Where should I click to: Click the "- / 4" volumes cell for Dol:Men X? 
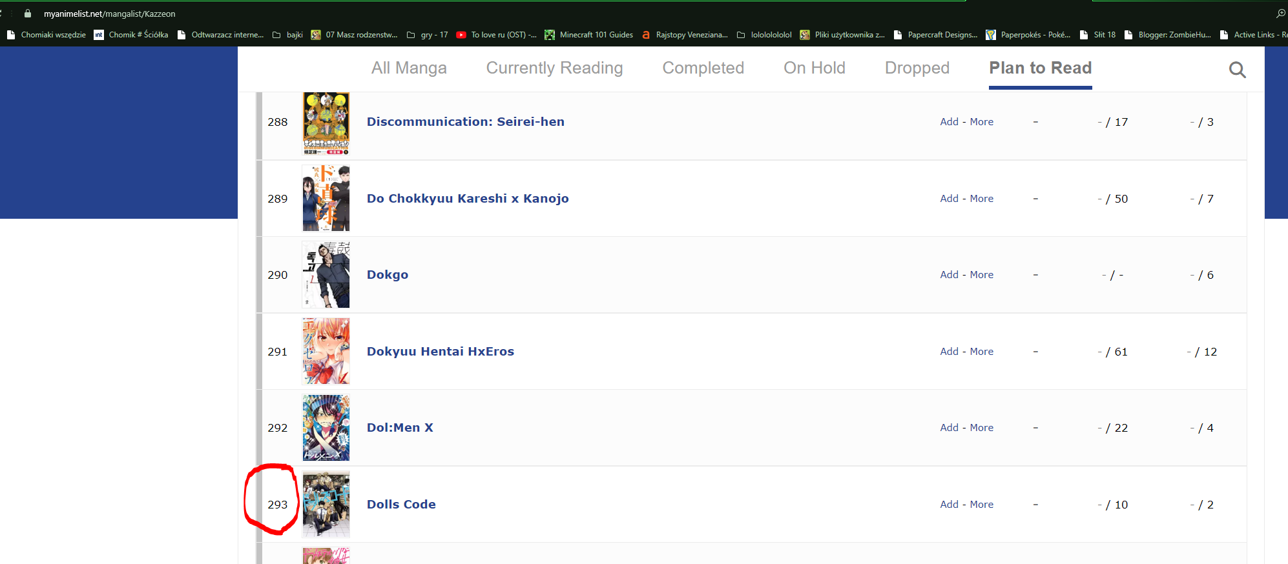1202,428
